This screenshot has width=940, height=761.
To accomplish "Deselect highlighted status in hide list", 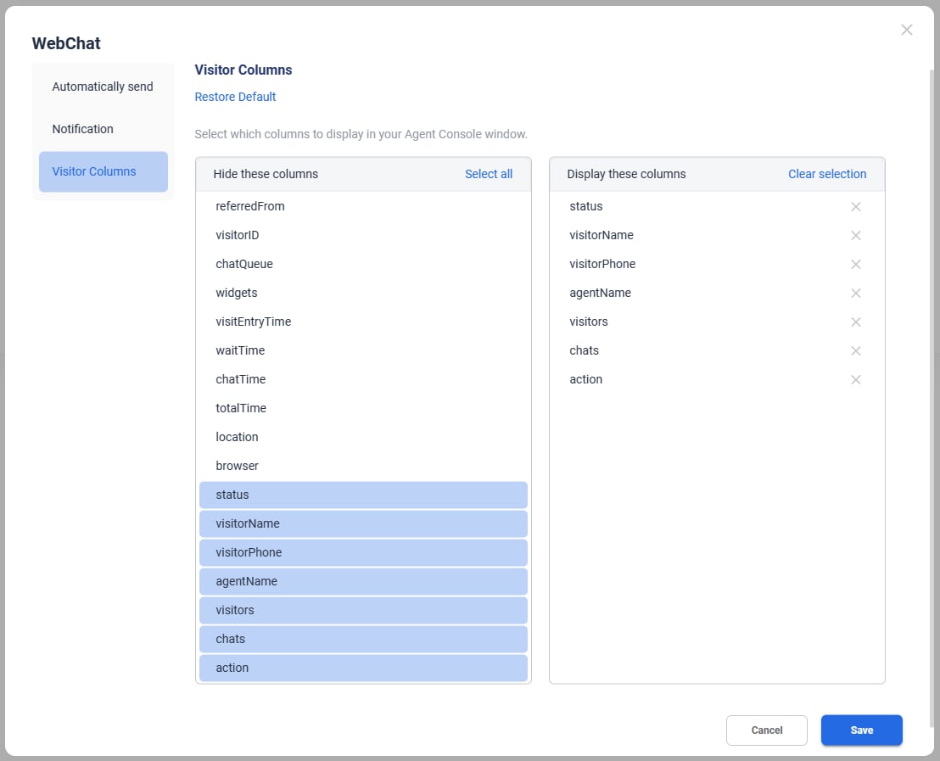I will (x=363, y=495).
